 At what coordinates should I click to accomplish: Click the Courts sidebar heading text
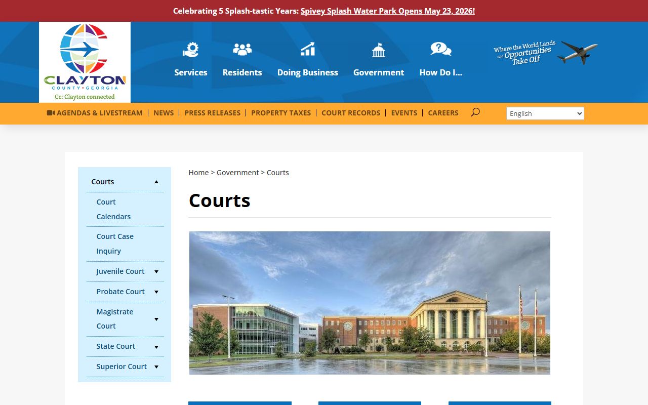point(103,182)
